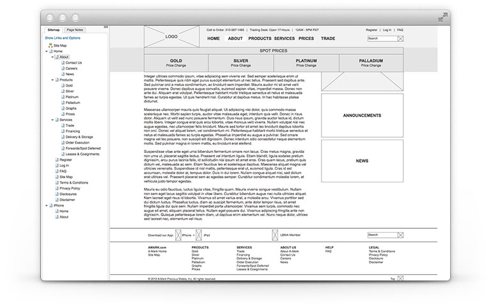Click expand window icon in title bar
This screenshot has width=491, height=306.
click(443, 17)
